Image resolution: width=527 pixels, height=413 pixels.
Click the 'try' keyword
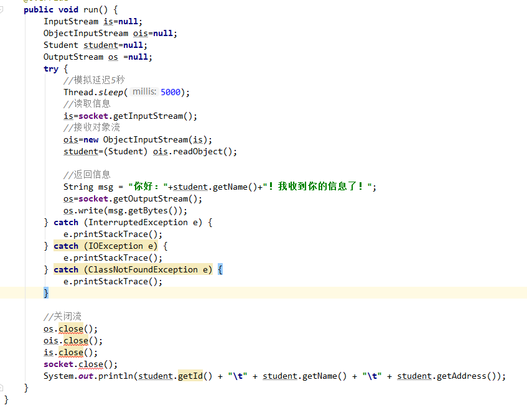(51, 69)
